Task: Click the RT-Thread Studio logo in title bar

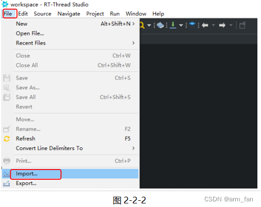Action: pyautogui.click(x=5, y=4)
